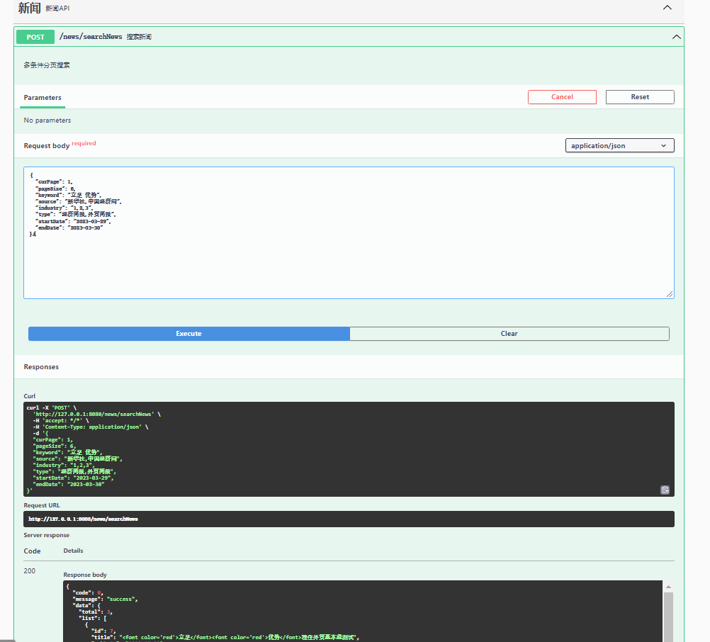710x642 pixels.
Task: Click the Request URL text box
Action: point(349,519)
